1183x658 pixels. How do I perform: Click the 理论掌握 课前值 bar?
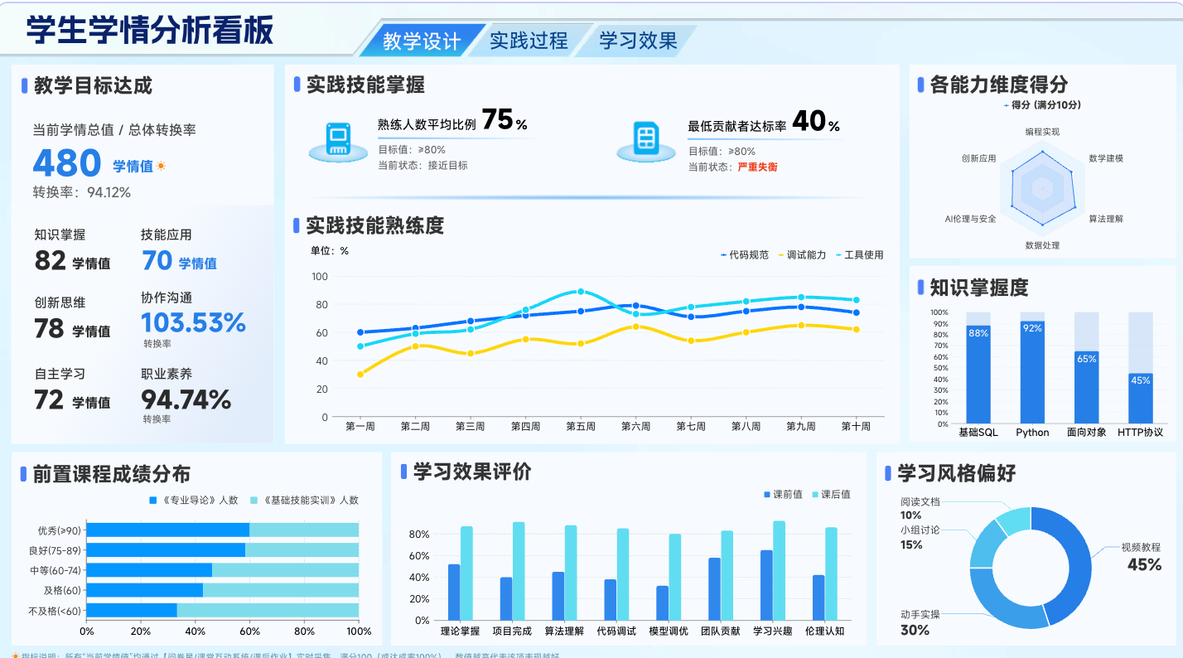(x=454, y=593)
